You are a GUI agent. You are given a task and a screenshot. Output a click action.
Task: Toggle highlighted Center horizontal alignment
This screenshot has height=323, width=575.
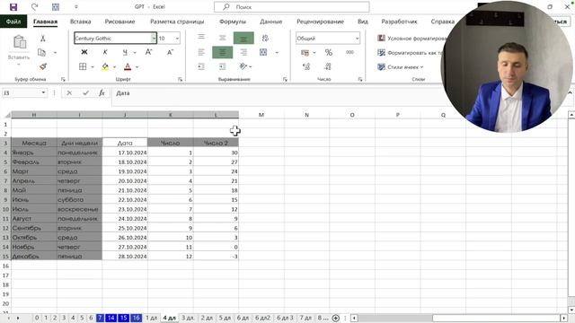[223, 52]
